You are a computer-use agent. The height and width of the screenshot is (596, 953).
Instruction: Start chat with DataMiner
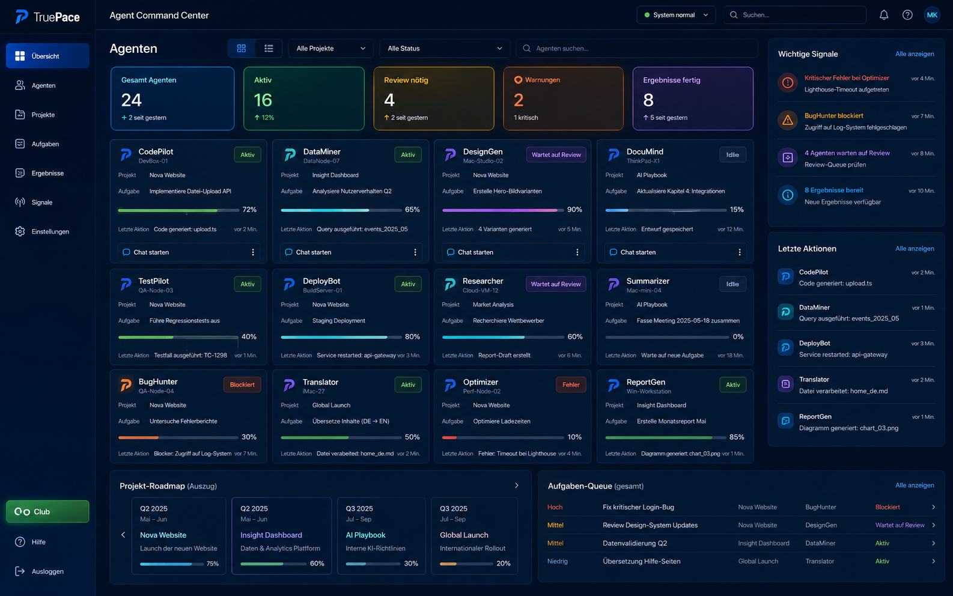pos(308,252)
